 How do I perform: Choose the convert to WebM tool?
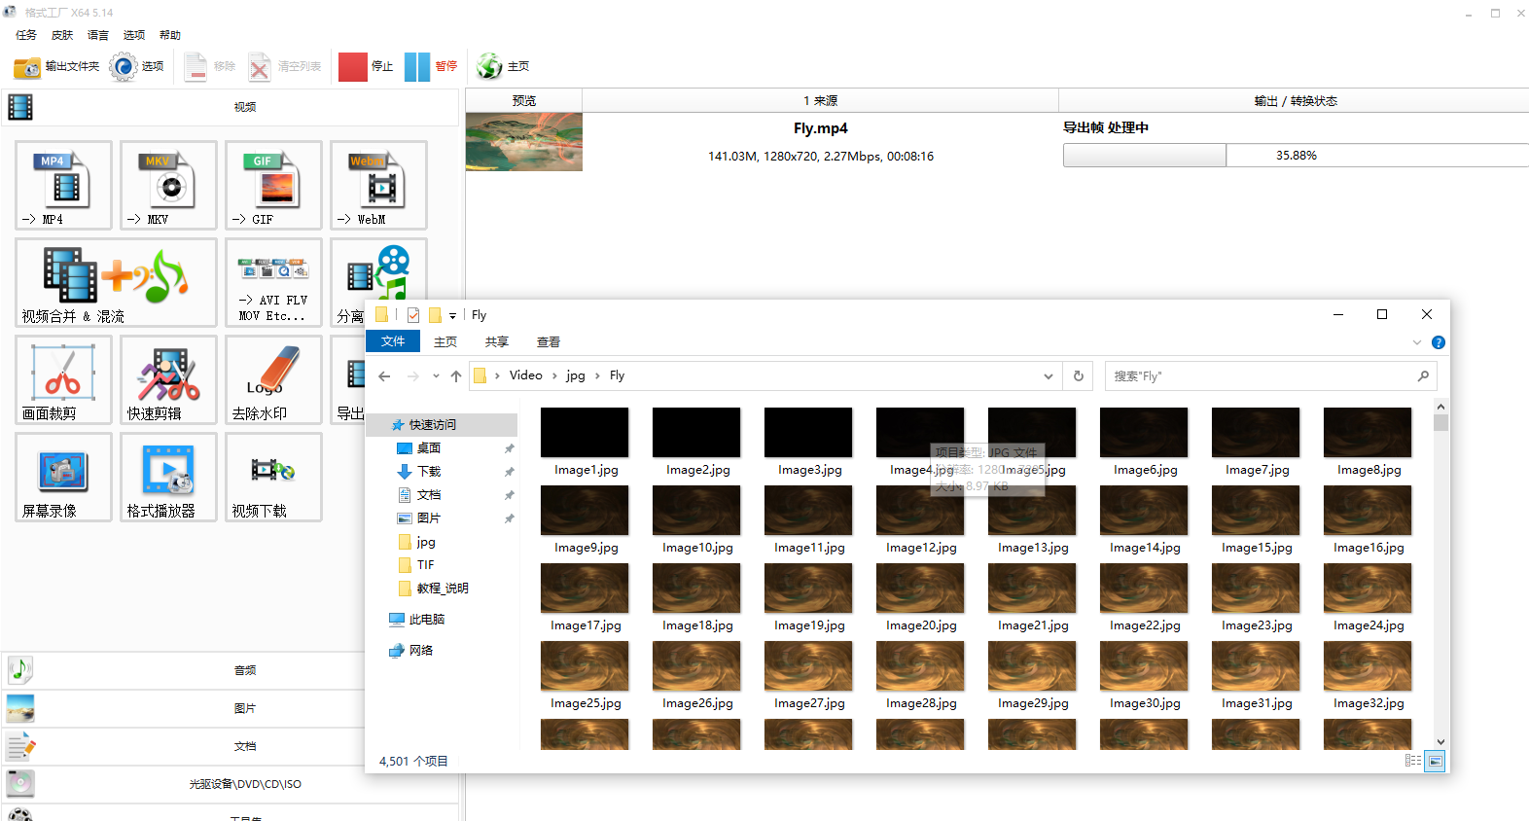click(x=378, y=185)
